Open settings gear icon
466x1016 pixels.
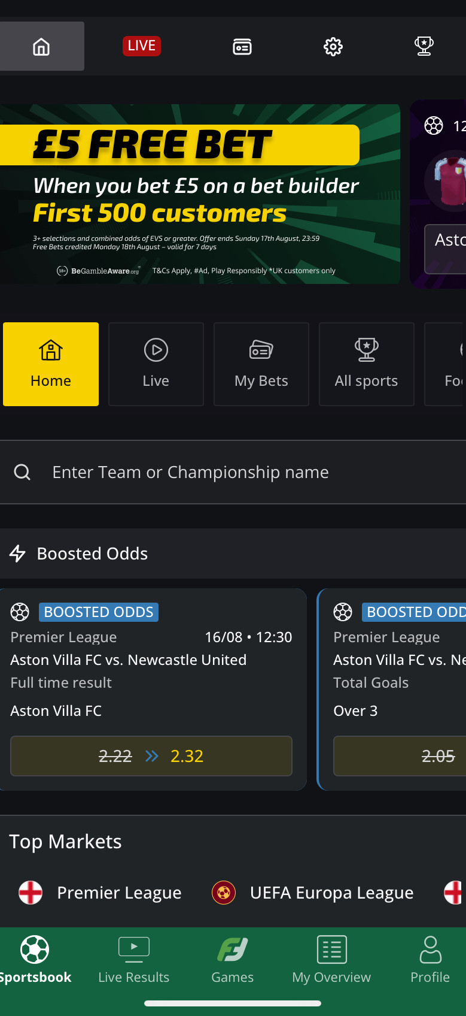pos(333,47)
